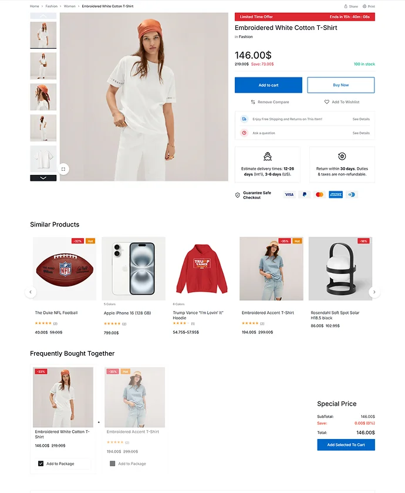405x493 pixels.
Task: Show next product thumbnails with down chevron
Action: (x=43, y=178)
